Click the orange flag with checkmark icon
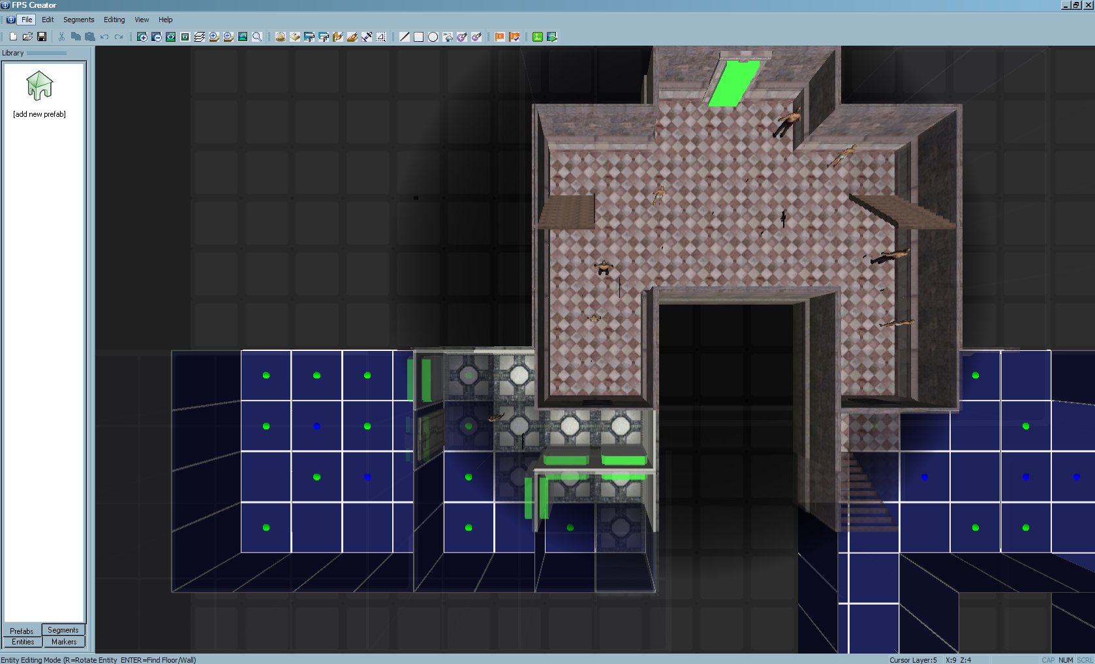Viewport: 1095px width, 664px height. click(x=514, y=37)
